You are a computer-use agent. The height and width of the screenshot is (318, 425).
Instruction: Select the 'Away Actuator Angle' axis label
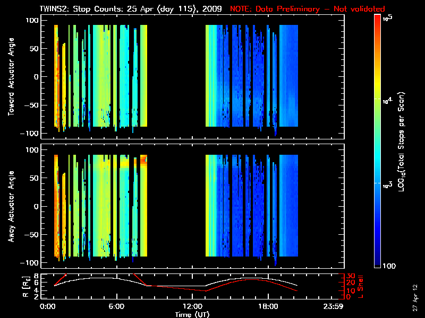click(x=11, y=207)
